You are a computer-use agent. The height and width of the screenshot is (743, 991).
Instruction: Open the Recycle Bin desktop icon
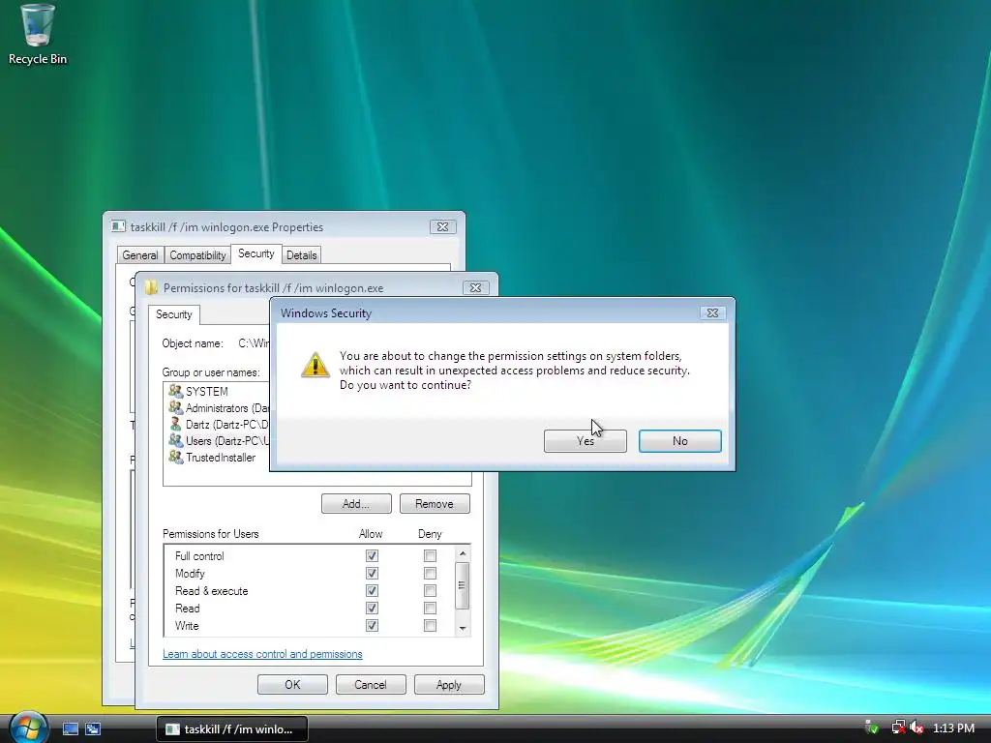tap(38, 35)
